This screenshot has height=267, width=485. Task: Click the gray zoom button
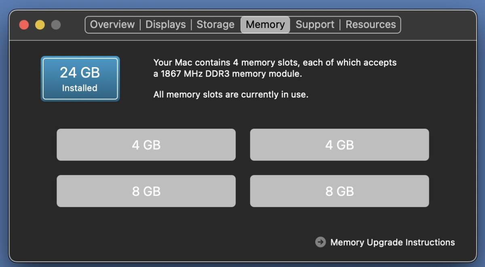(x=55, y=24)
